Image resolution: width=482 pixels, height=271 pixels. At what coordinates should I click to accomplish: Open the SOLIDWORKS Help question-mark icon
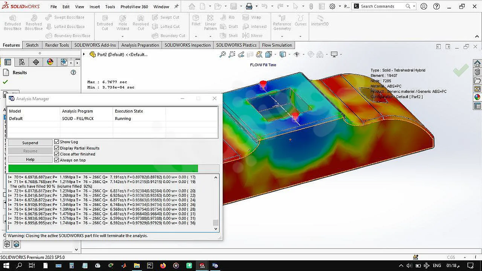click(436, 6)
